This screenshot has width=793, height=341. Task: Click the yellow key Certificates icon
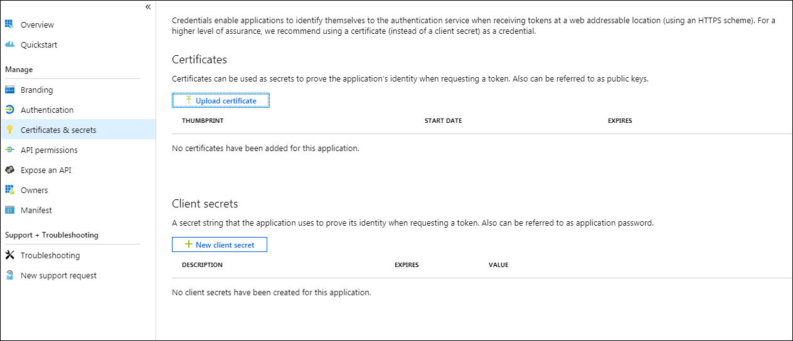coord(9,130)
